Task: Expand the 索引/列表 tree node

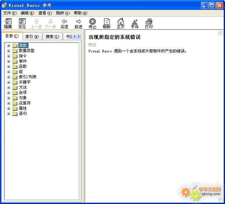Action: point(9,77)
